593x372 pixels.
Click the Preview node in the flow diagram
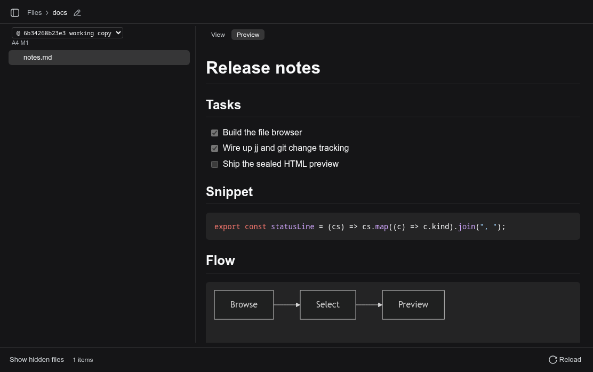[413, 305]
